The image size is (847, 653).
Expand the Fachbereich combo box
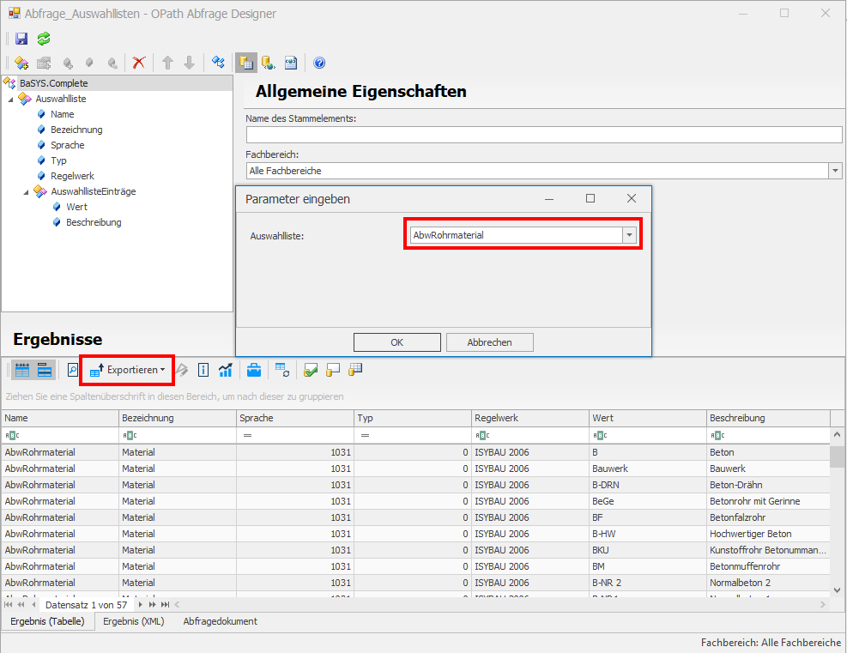pos(835,171)
